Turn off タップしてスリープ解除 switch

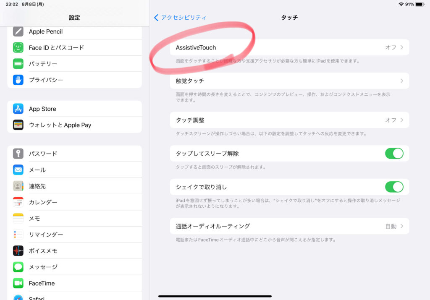click(x=394, y=154)
